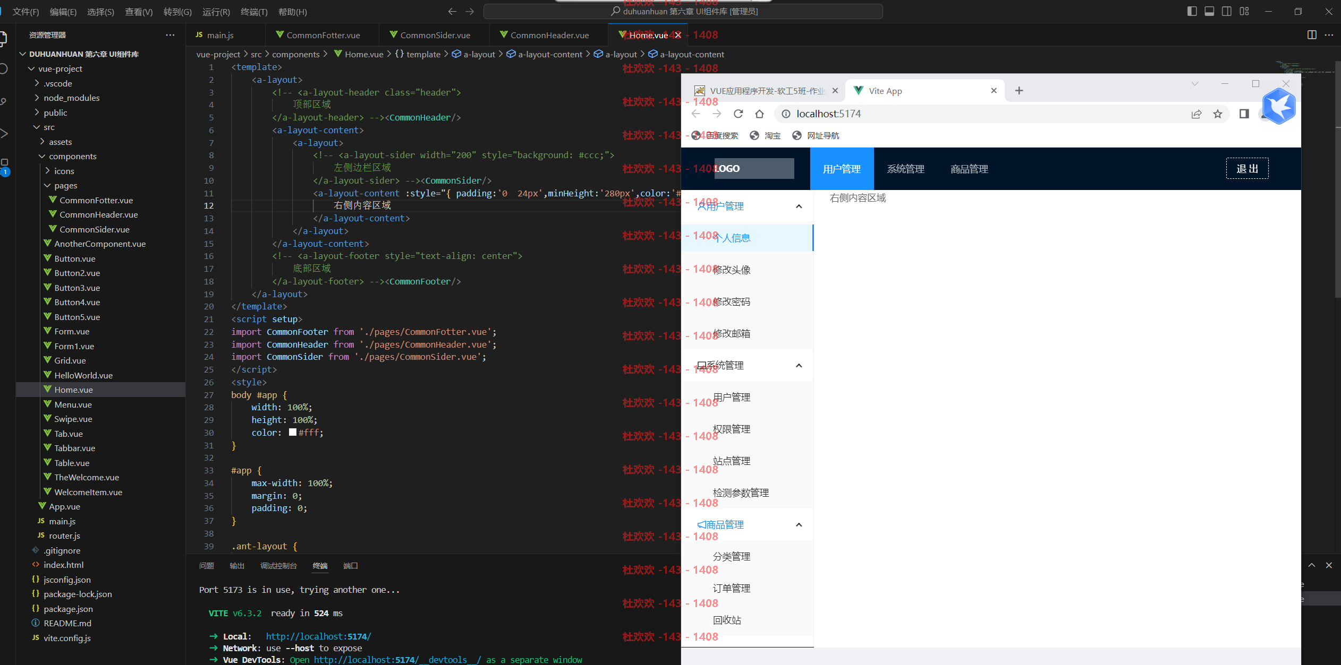Open the 运行(R) menu
The height and width of the screenshot is (665, 1341).
point(216,12)
